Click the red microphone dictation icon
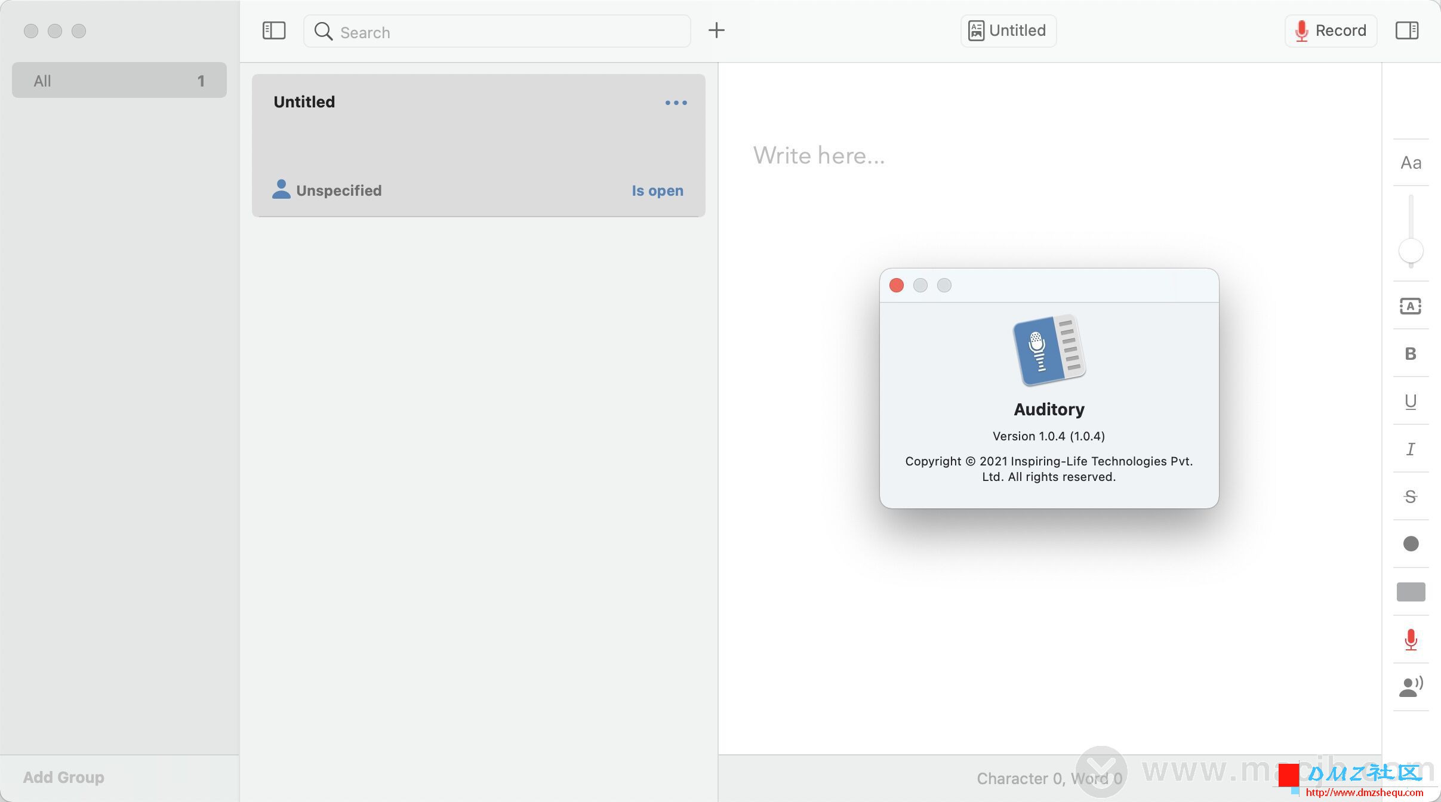Screen dimensions: 1441x802 click(x=1411, y=640)
